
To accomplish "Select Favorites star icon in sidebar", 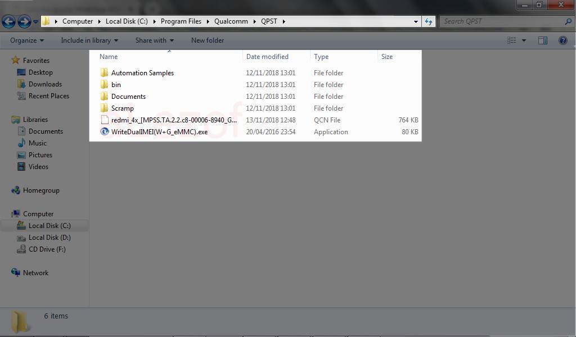I will pos(15,60).
